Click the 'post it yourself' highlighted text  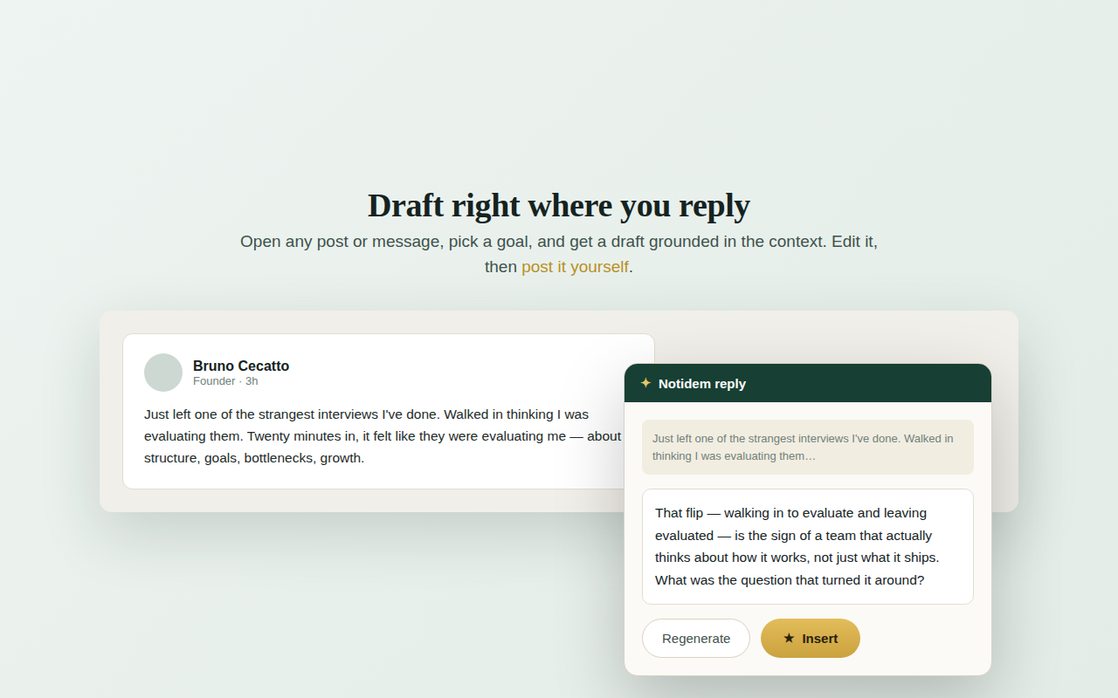point(575,266)
